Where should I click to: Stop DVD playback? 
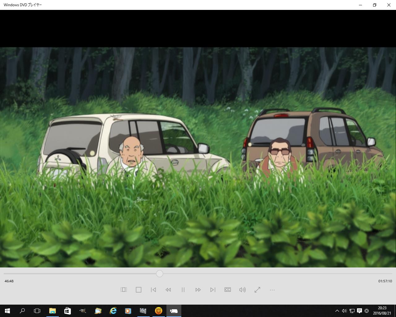139,290
